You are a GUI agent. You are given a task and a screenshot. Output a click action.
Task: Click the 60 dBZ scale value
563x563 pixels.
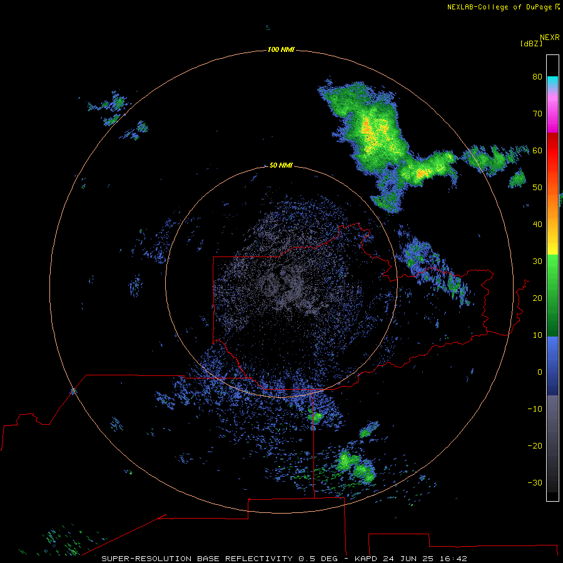[x=537, y=150]
